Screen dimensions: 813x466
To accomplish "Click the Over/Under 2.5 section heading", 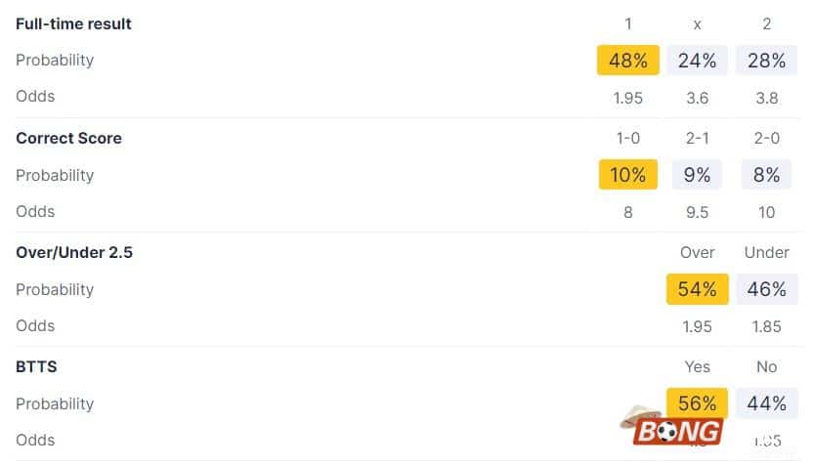I will point(74,252).
